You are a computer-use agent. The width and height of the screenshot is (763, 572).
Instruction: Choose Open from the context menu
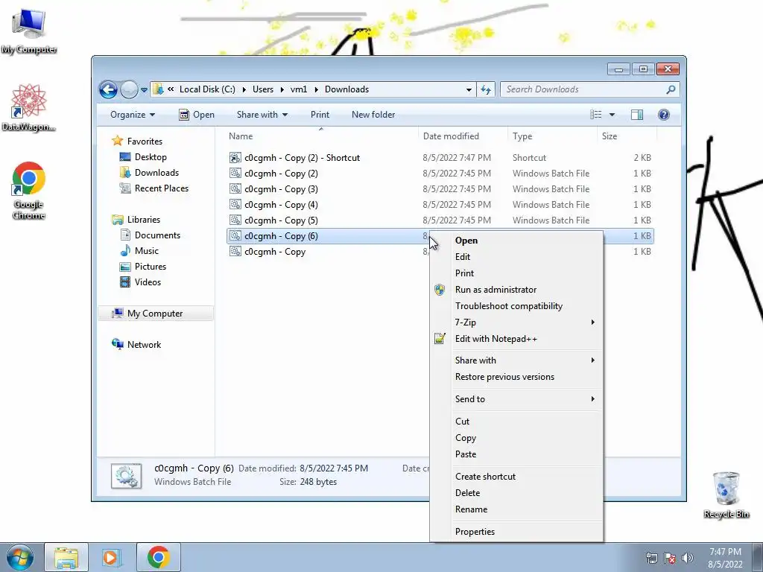pos(516,241)
